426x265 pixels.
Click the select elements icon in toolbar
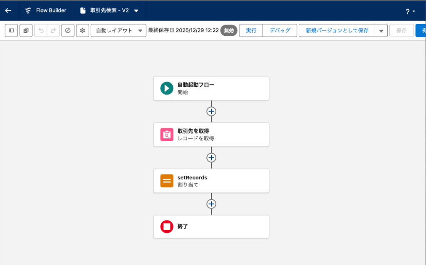[26, 31]
